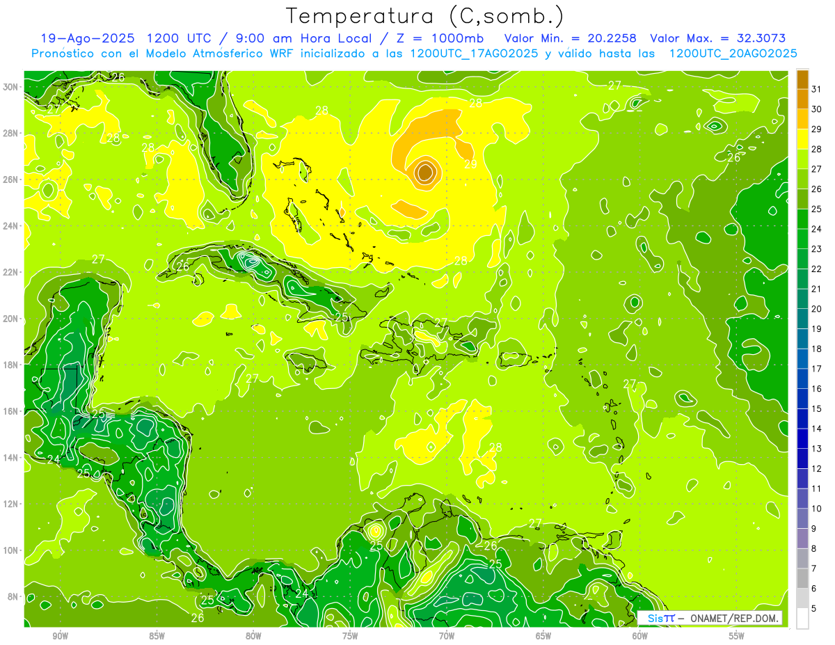Click the yellow legend swatch between 28 and 29
This screenshot has height=645, width=835.
[803, 139]
